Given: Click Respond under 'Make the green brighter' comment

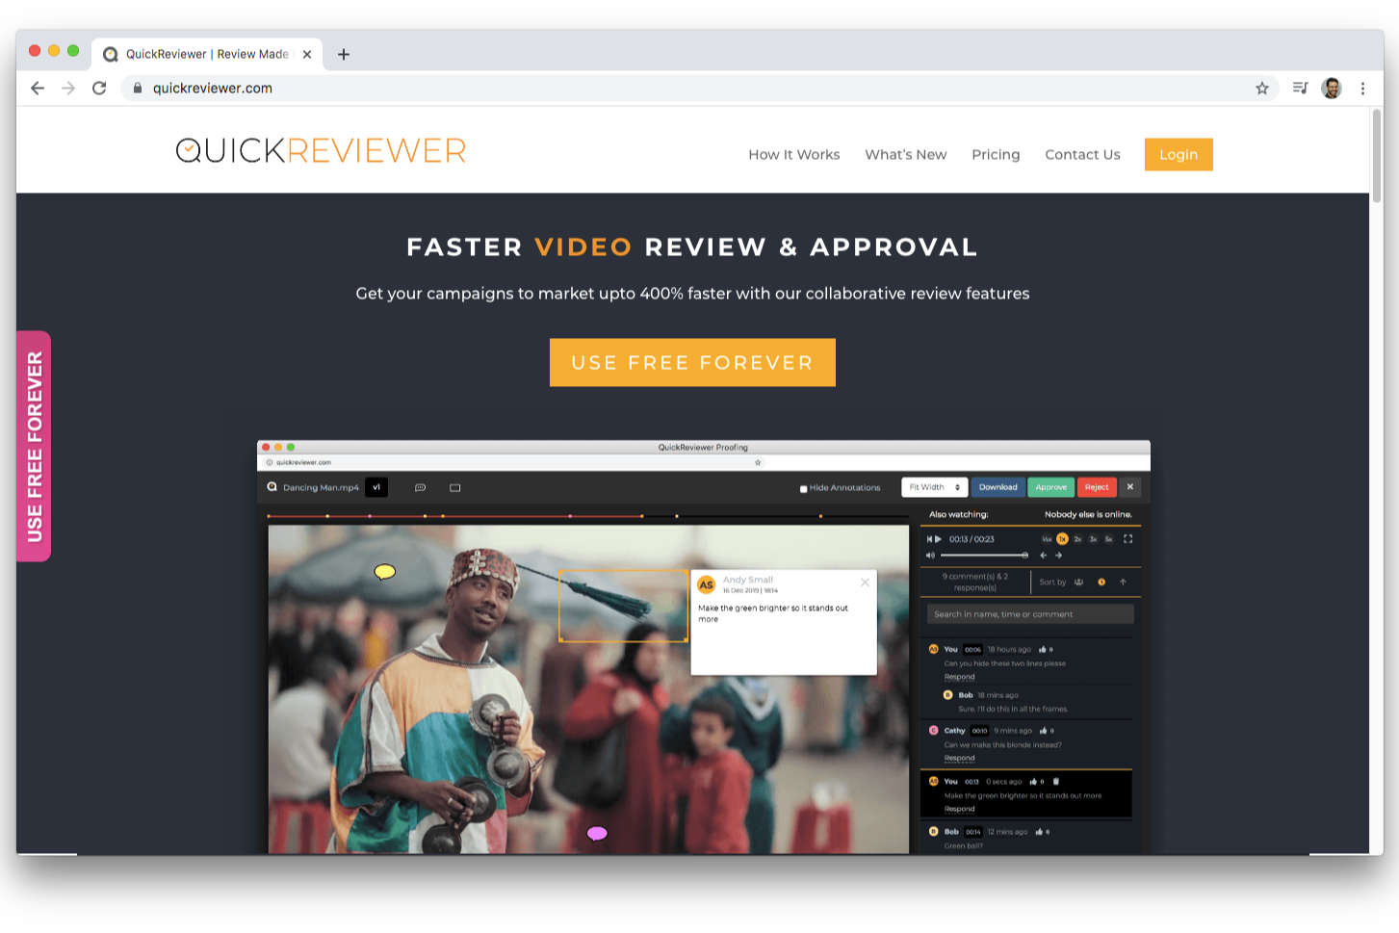Looking at the screenshot, I should [x=959, y=809].
